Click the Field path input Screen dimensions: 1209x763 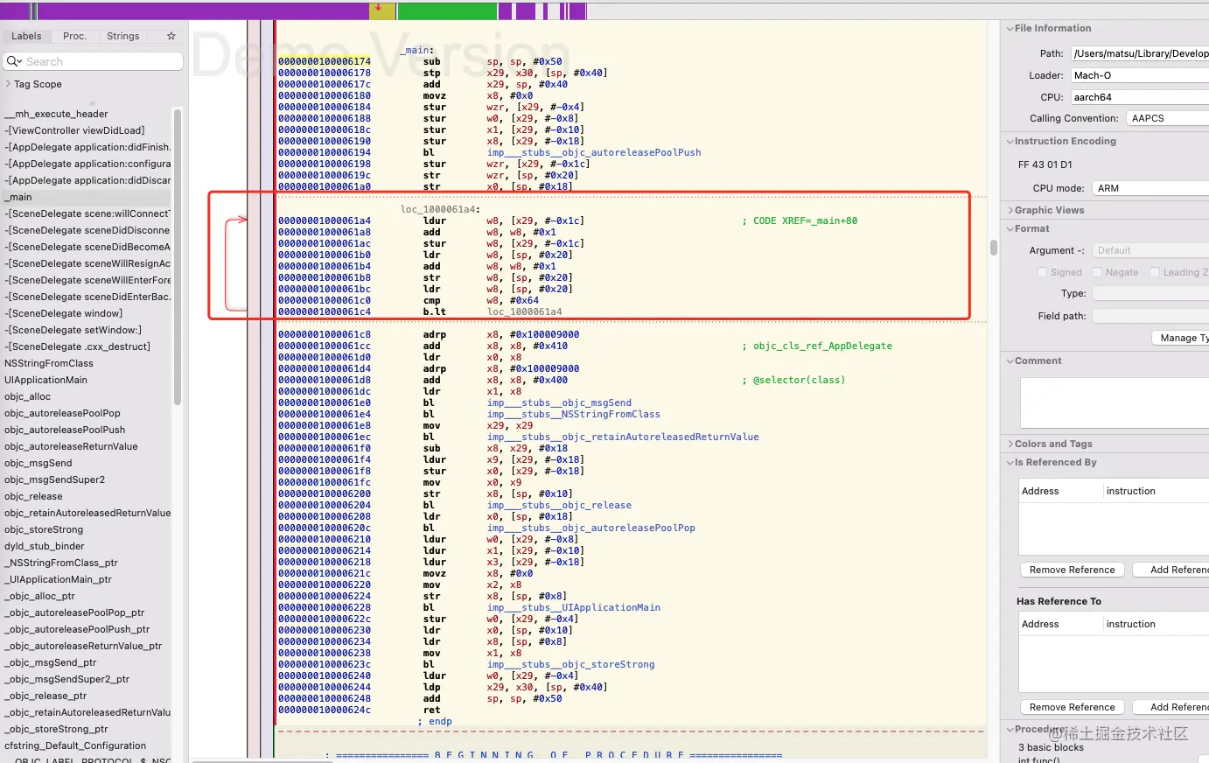(x=1150, y=316)
